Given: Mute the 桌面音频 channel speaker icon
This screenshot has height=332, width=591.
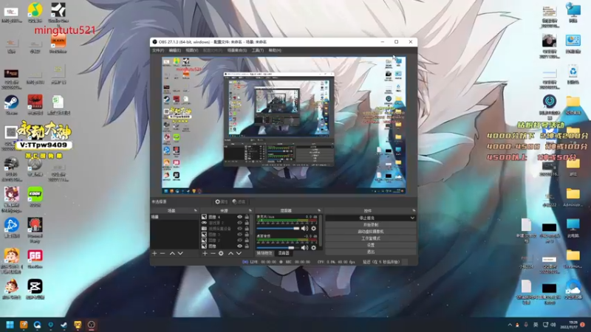Looking at the screenshot, I should click(304, 248).
